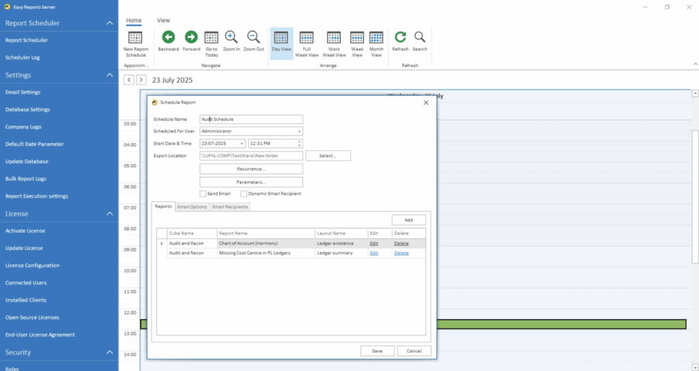This screenshot has width=699, height=371.
Task: Switch to the Email Recipients tab
Action: [x=230, y=207]
